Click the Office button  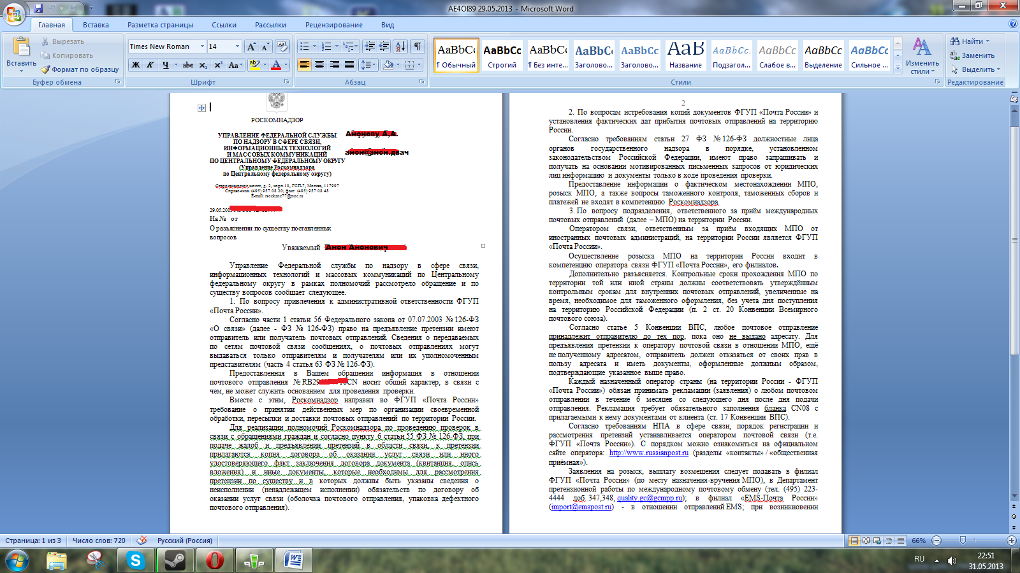(x=14, y=13)
